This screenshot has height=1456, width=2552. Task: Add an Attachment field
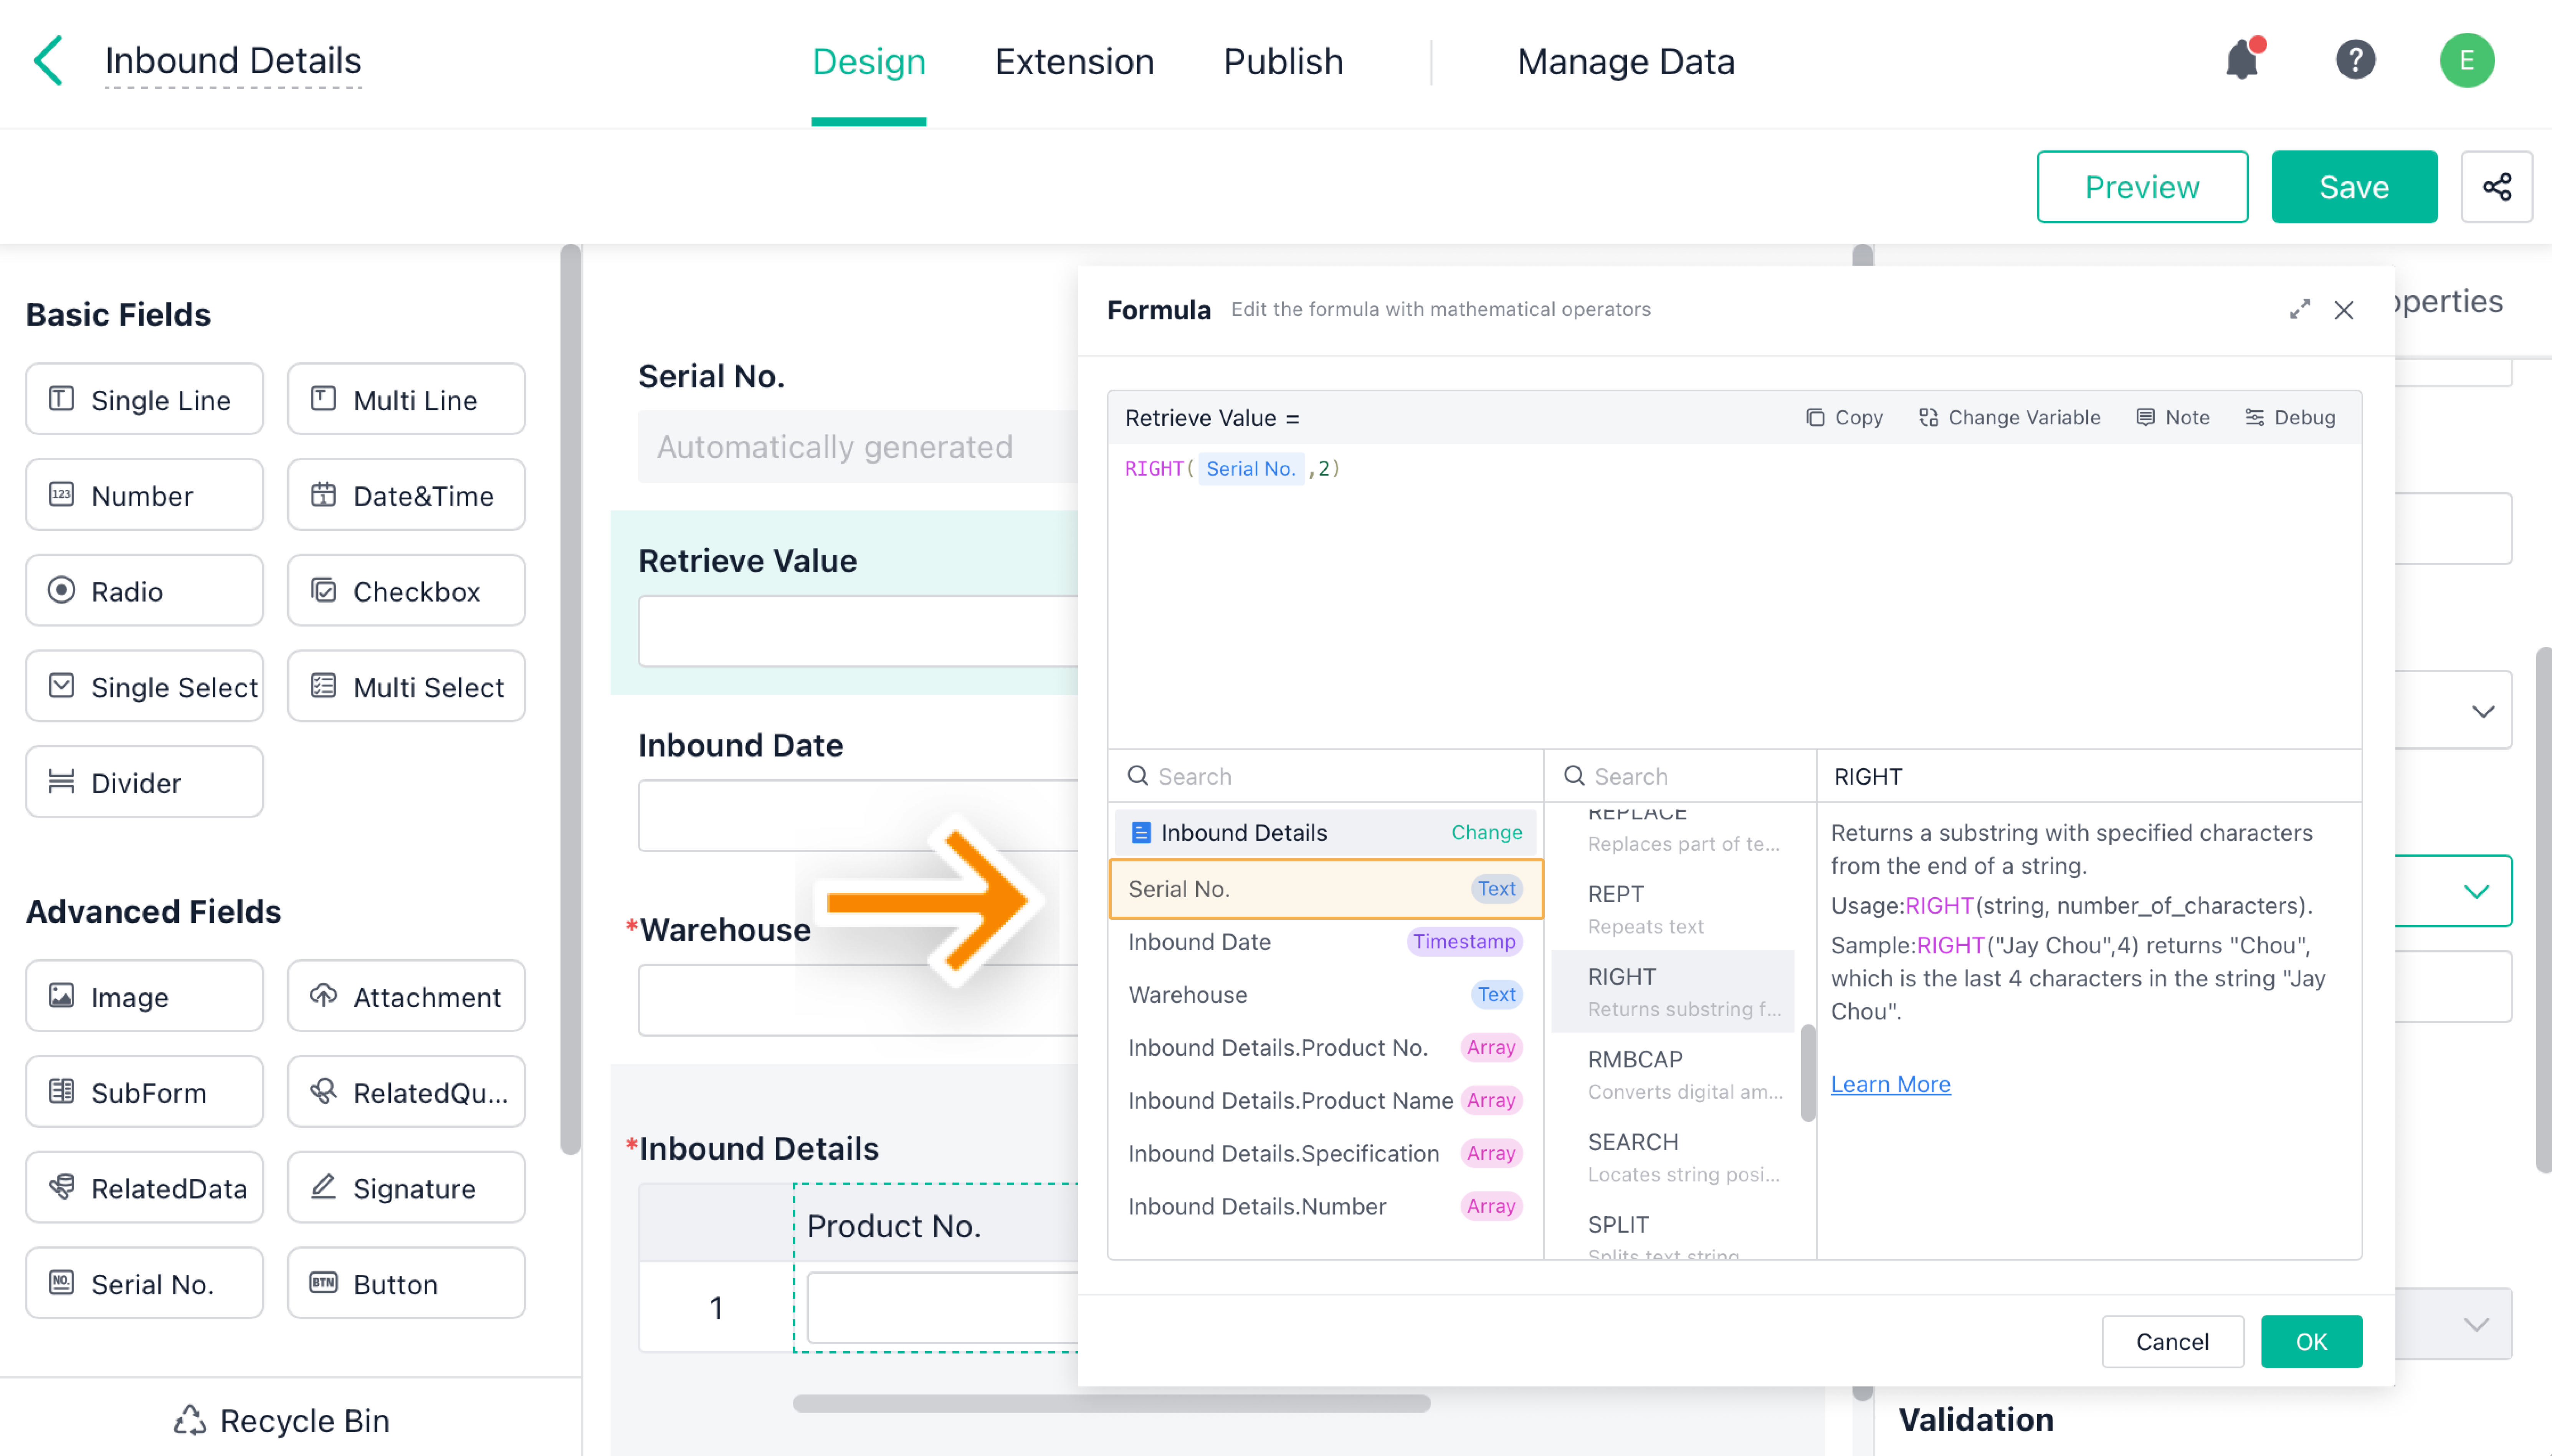click(x=406, y=997)
